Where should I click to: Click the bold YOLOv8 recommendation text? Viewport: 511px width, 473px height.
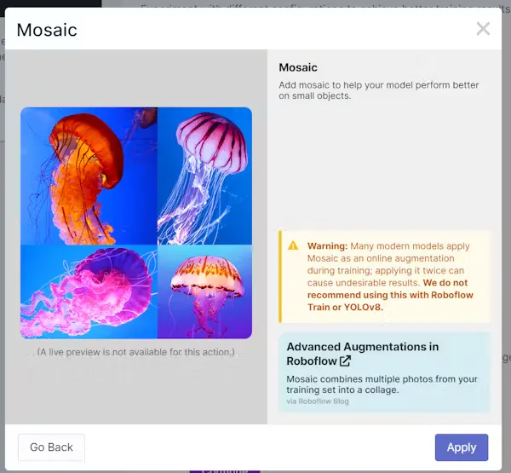pyautogui.click(x=390, y=295)
